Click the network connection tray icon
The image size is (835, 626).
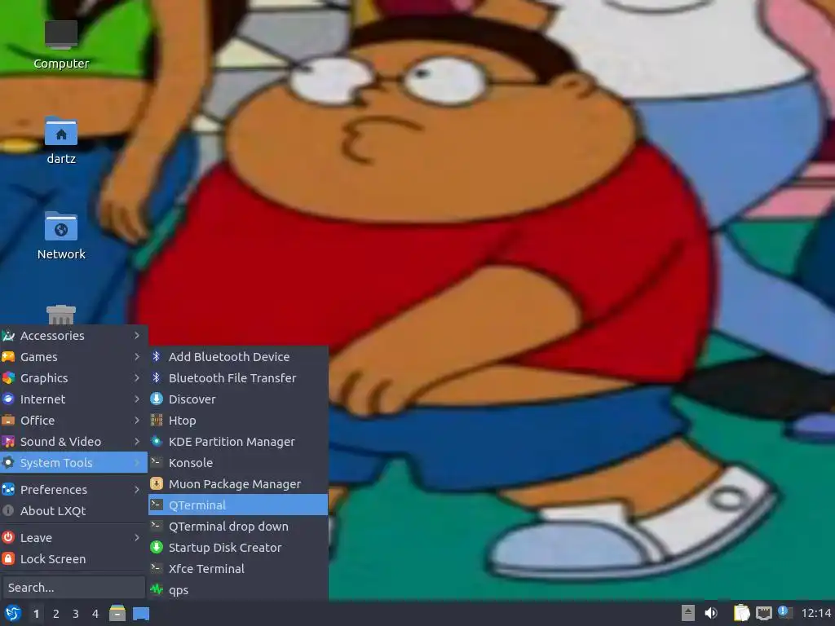click(x=763, y=613)
